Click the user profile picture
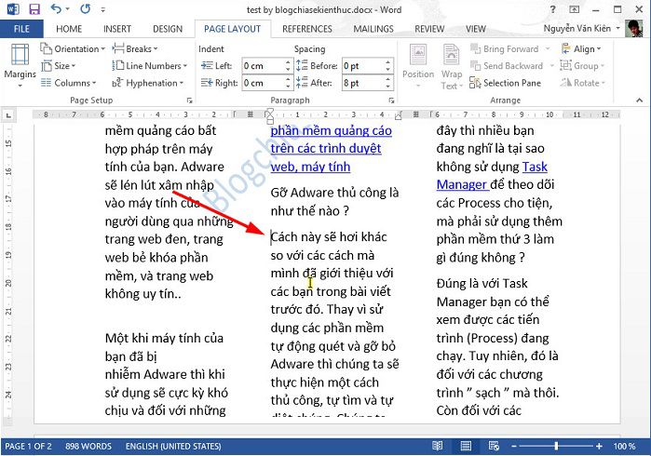This screenshot has width=651, height=456. (x=633, y=29)
